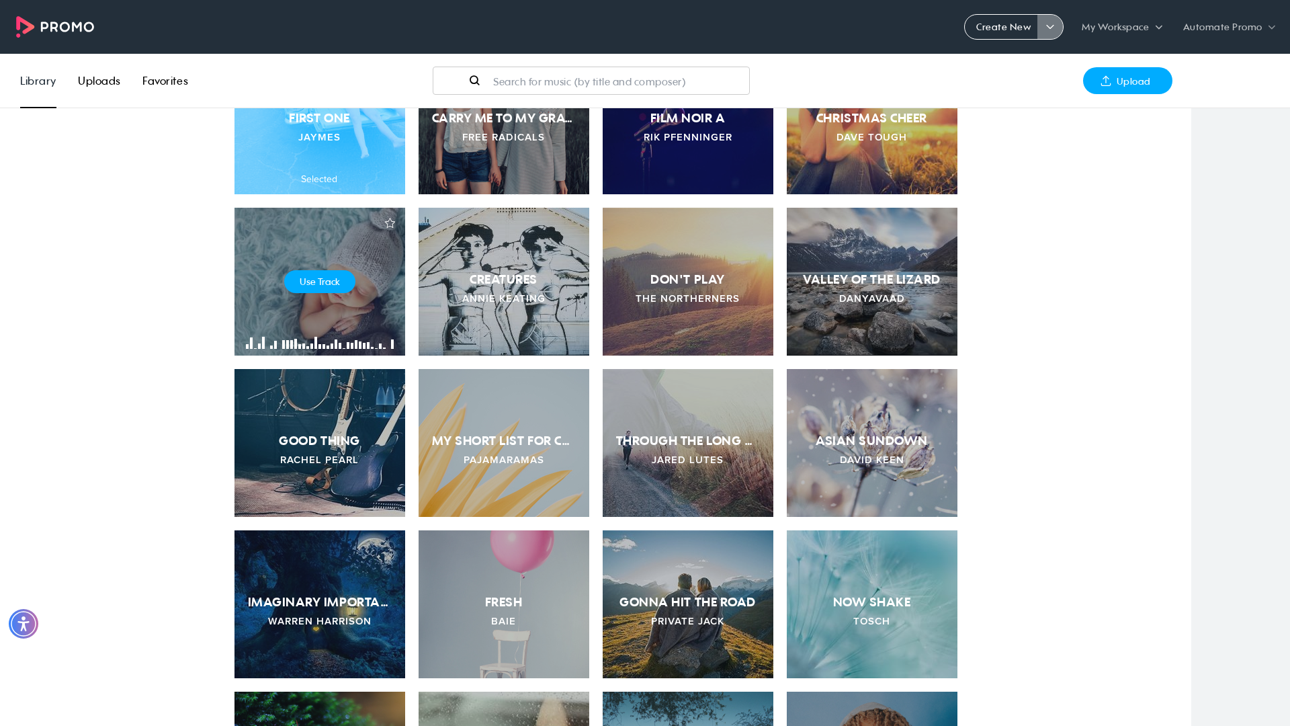Select the Creatures track by Annie Keating
This screenshot has height=726, width=1290.
504,282
